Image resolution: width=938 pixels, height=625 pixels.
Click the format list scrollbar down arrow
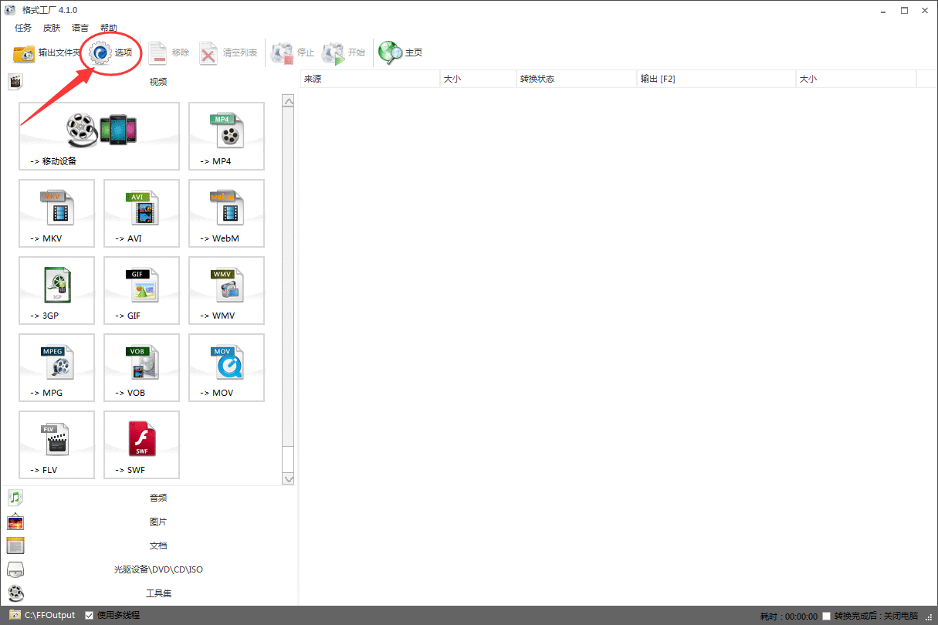point(289,478)
